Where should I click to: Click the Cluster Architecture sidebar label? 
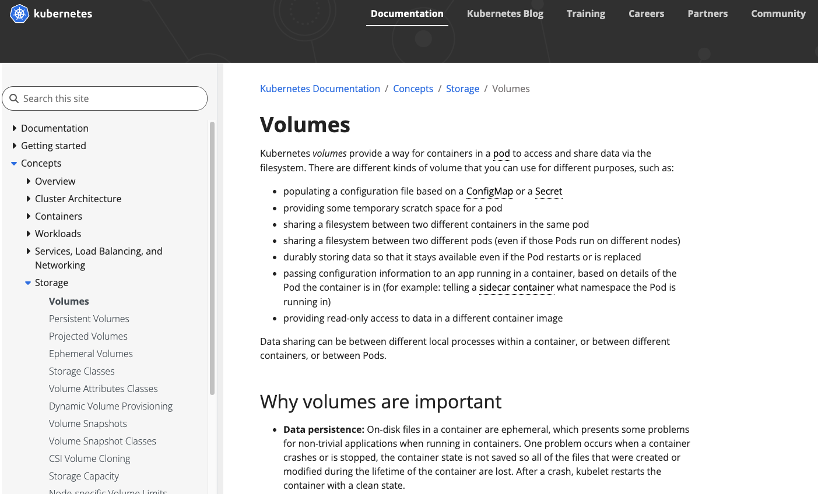[78, 199]
